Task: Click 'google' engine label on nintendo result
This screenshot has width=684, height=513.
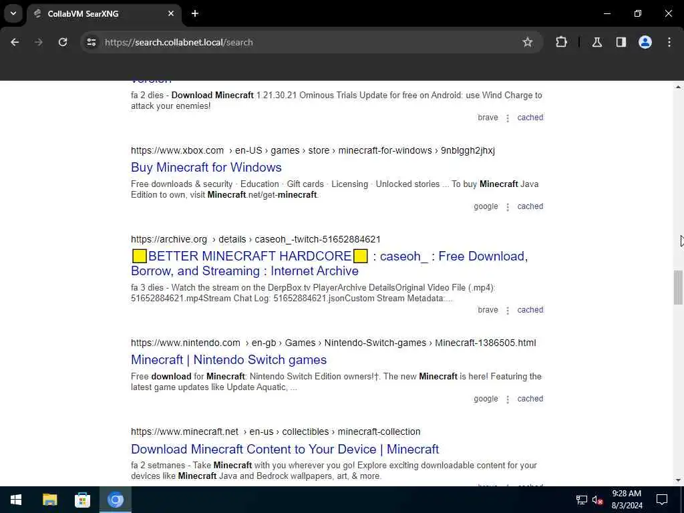Action: (486, 399)
